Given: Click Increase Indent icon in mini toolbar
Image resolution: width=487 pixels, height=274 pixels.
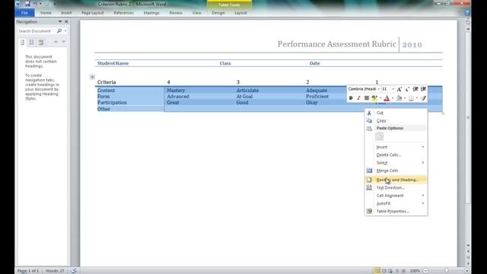Looking at the screenshot, I should coord(423,89).
